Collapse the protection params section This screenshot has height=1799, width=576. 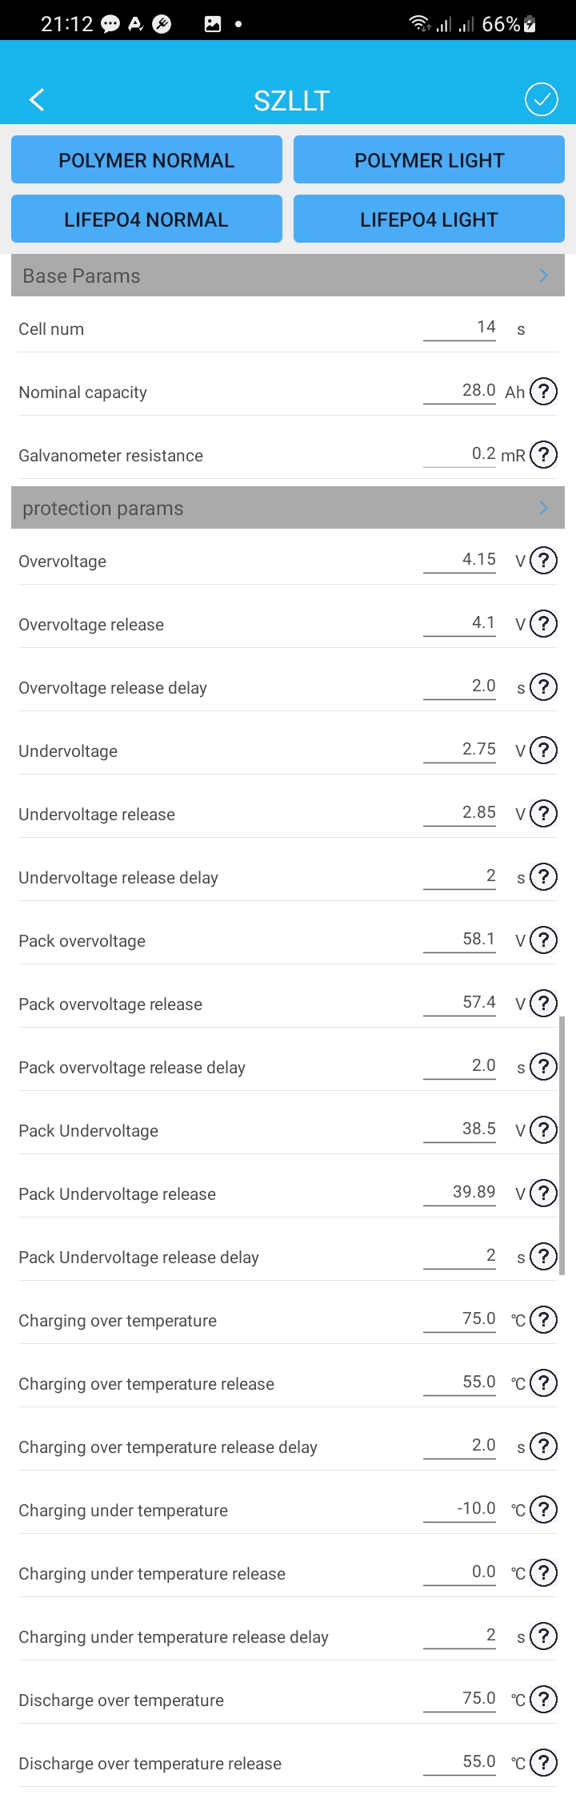coord(543,508)
